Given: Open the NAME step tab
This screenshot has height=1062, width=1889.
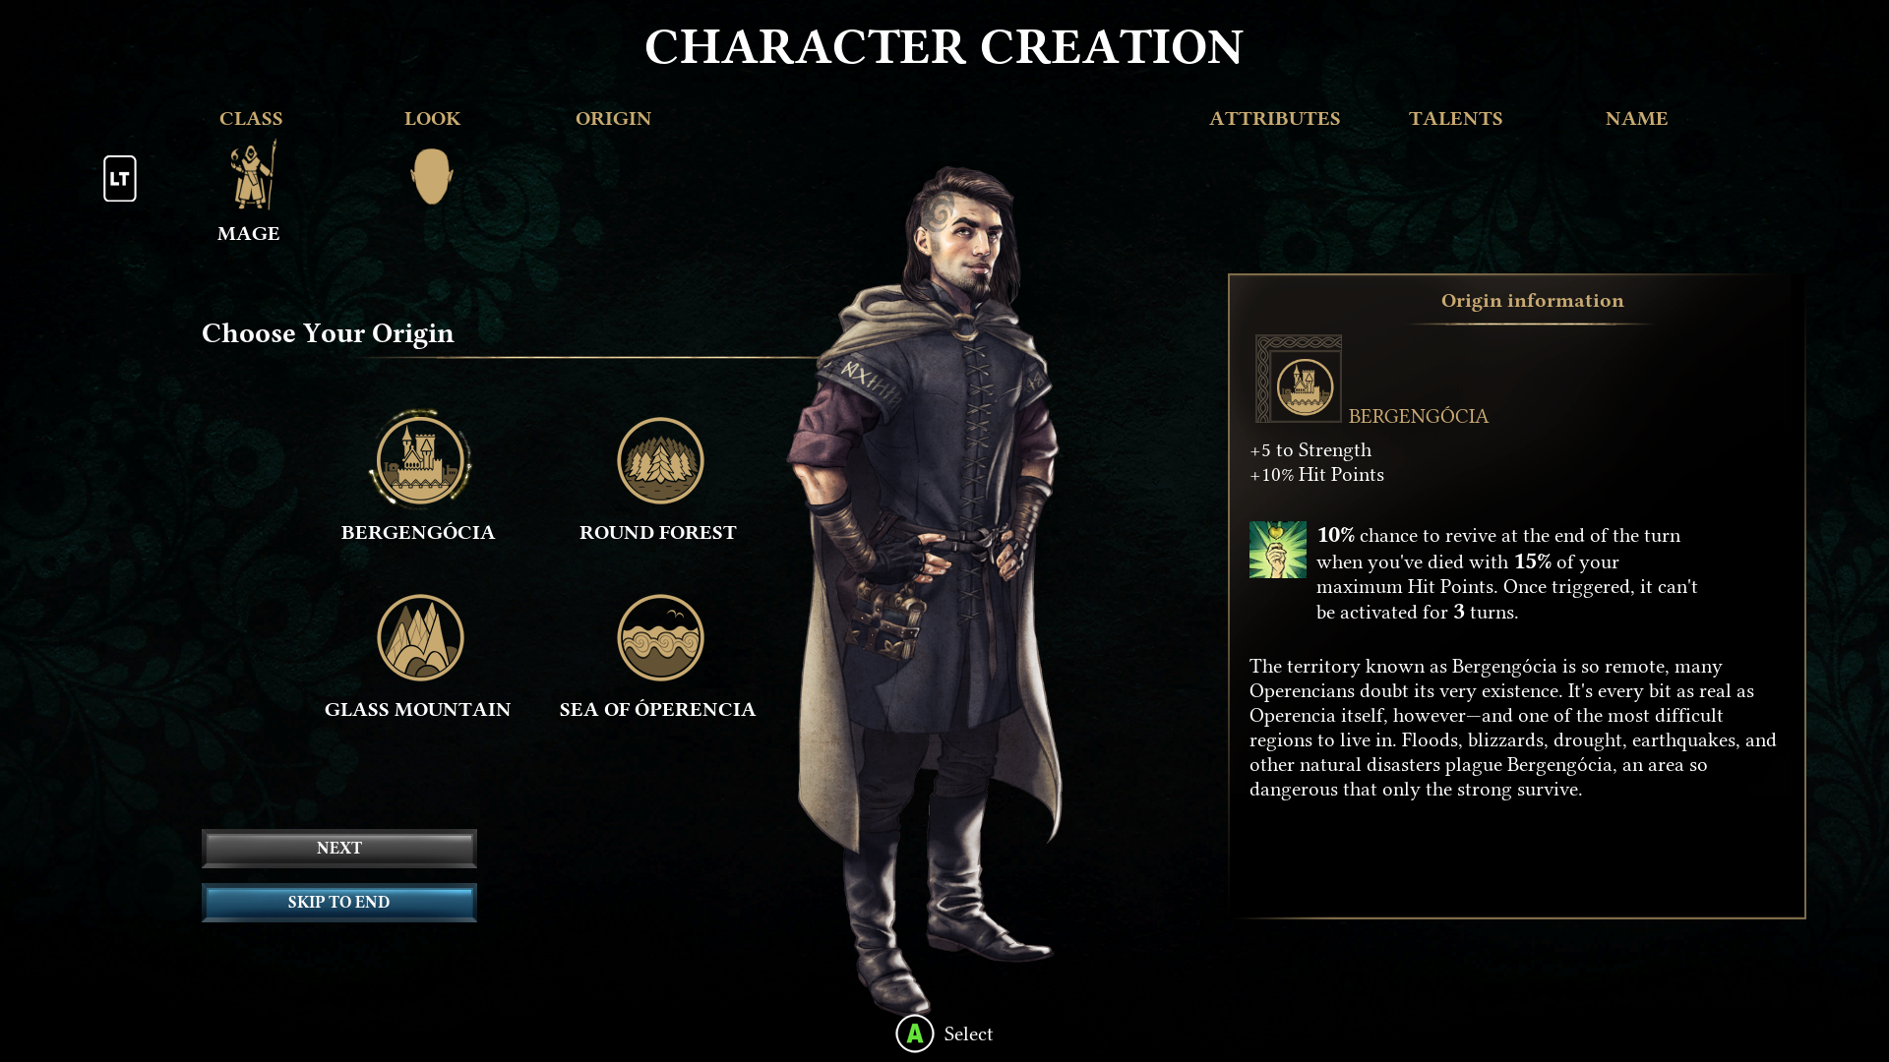Looking at the screenshot, I should pyautogui.click(x=1636, y=119).
